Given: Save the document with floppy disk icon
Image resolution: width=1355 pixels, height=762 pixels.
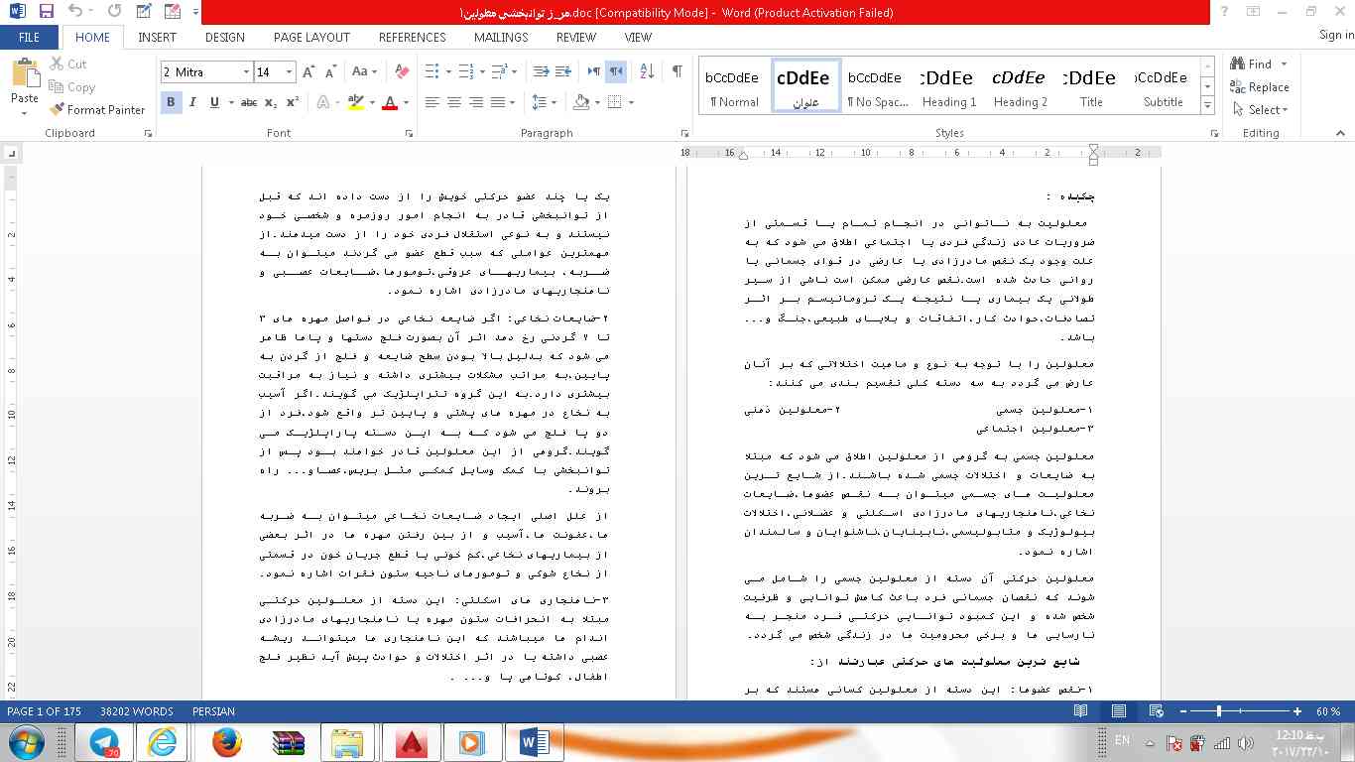Looking at the screenshot, I should [46, 12].
